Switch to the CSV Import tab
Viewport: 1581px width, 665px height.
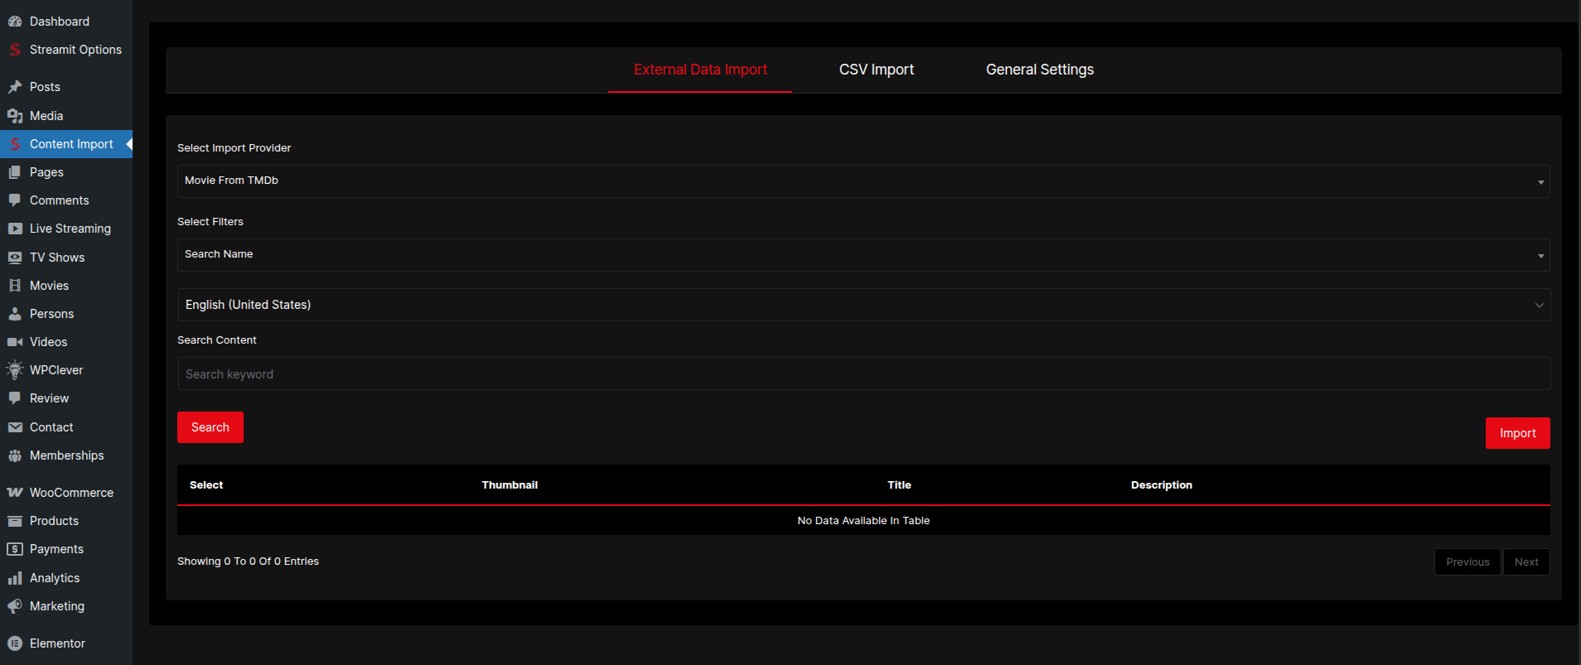pos(876,70)
